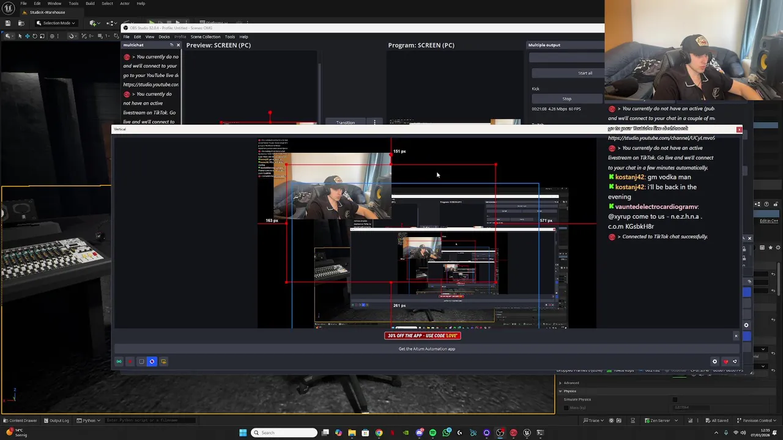Focus the Python script input field
The image size is (783, 440).
click(150, 420)
